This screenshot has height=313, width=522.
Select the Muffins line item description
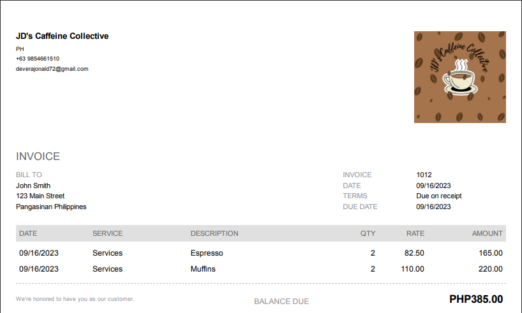coord(203,269)
